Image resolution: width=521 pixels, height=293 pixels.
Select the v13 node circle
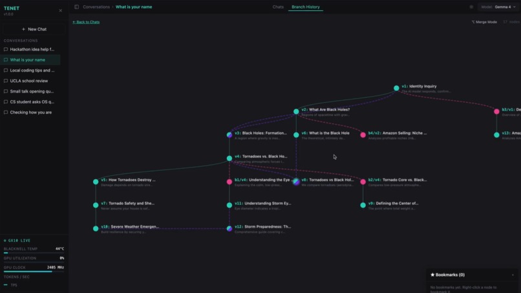coord(496,135)
